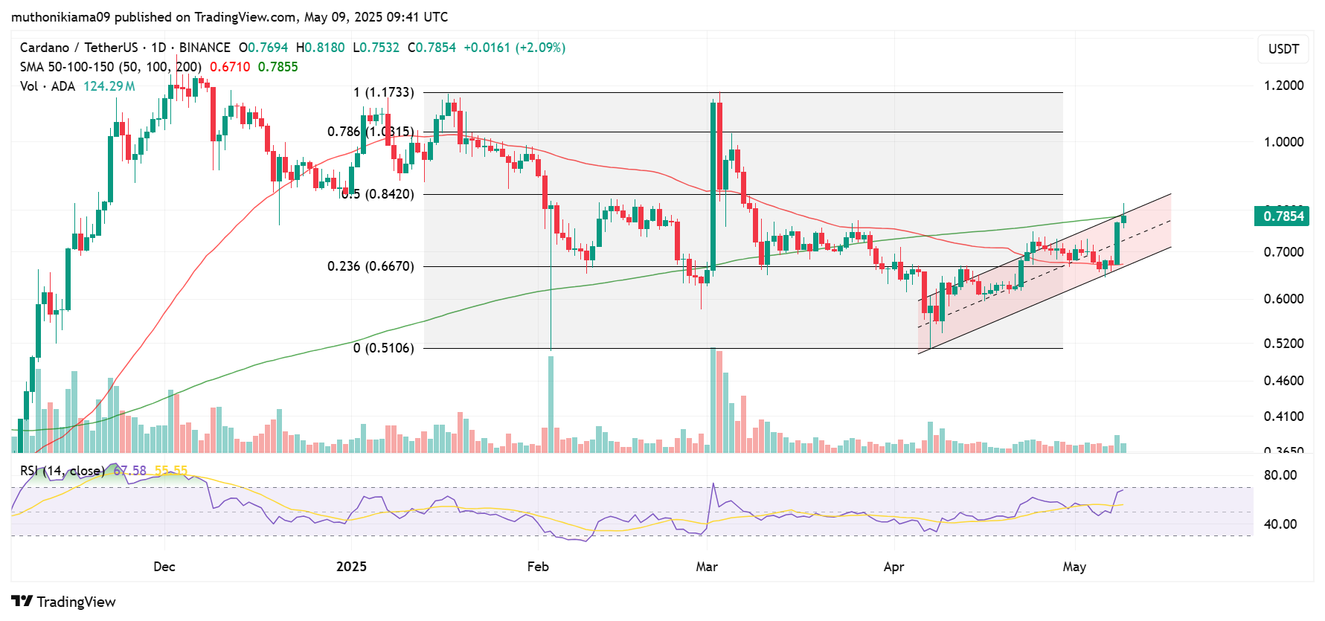Click the low price L0.7532

[376, 48]
